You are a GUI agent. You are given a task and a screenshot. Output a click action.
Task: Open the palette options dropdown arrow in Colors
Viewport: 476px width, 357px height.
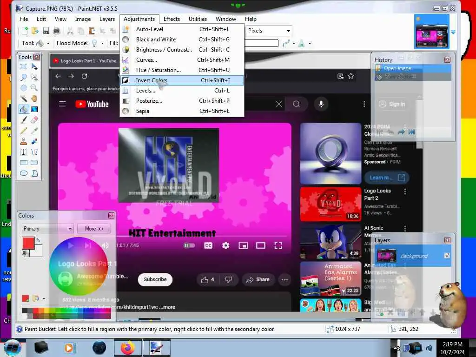pos(44,299)
